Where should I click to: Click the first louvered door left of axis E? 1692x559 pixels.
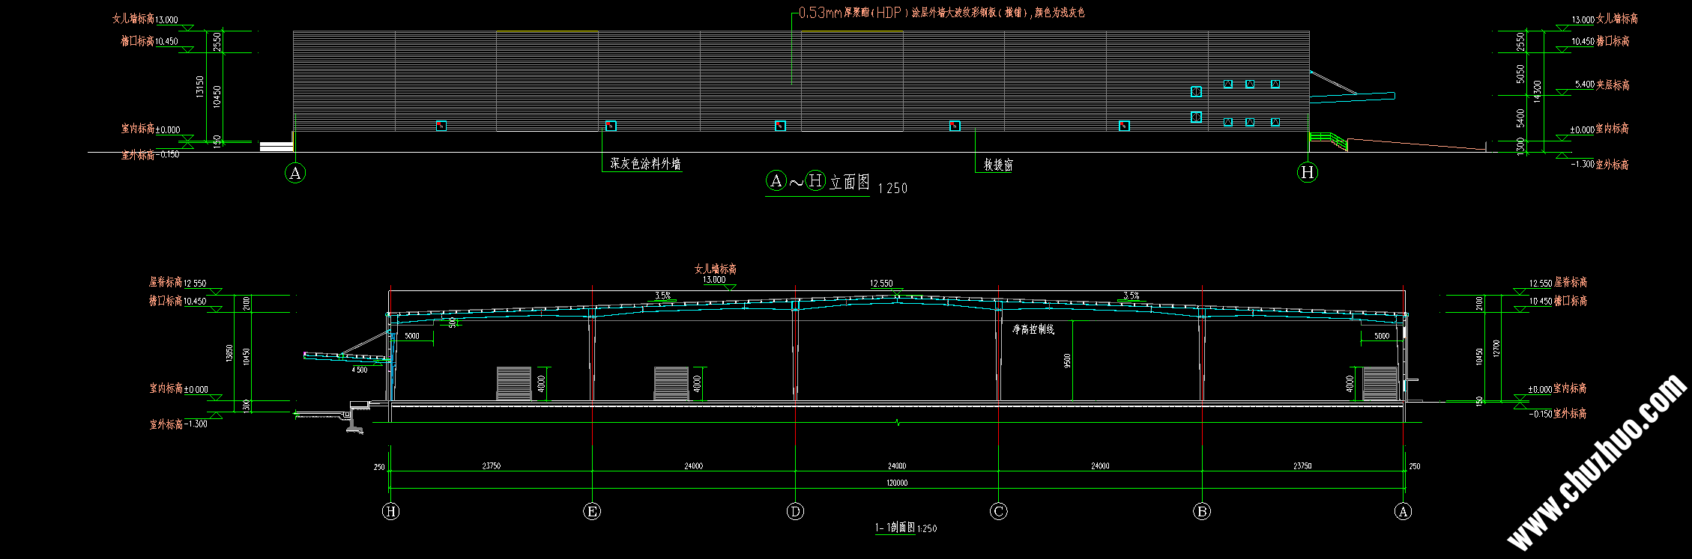pos(514,384)
